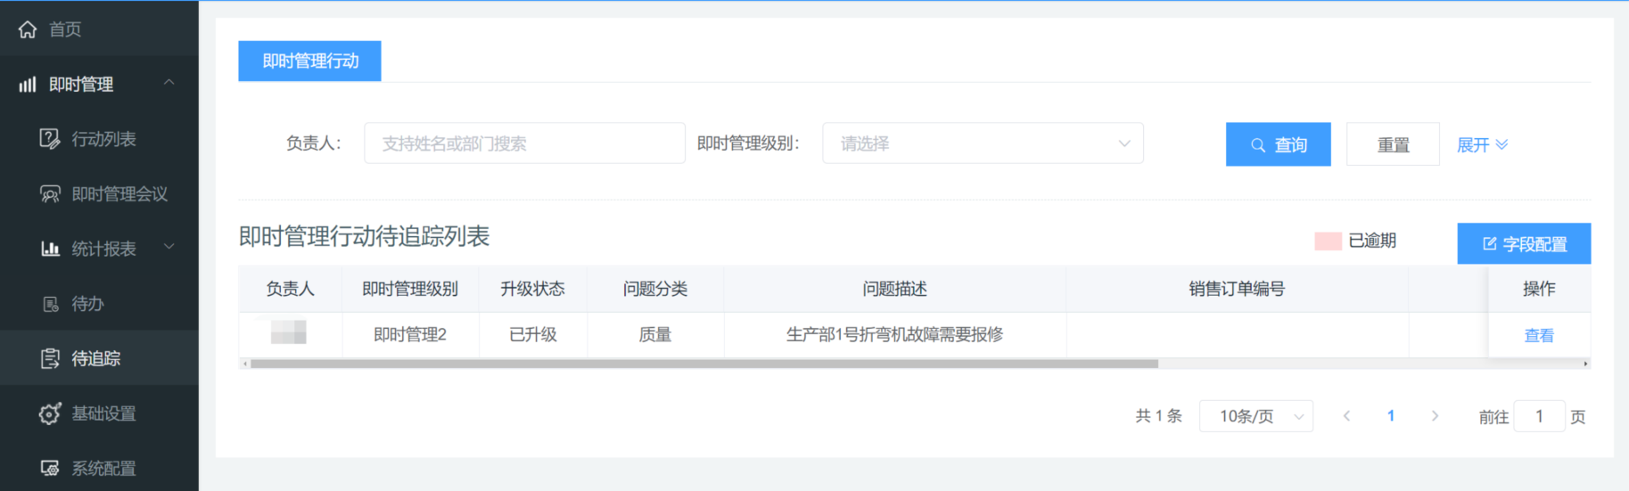Image resolution: width=1629 pixels, height=491 pixels.
Task: Click the 即时管理会议 meeting icon
Action: 50,194
